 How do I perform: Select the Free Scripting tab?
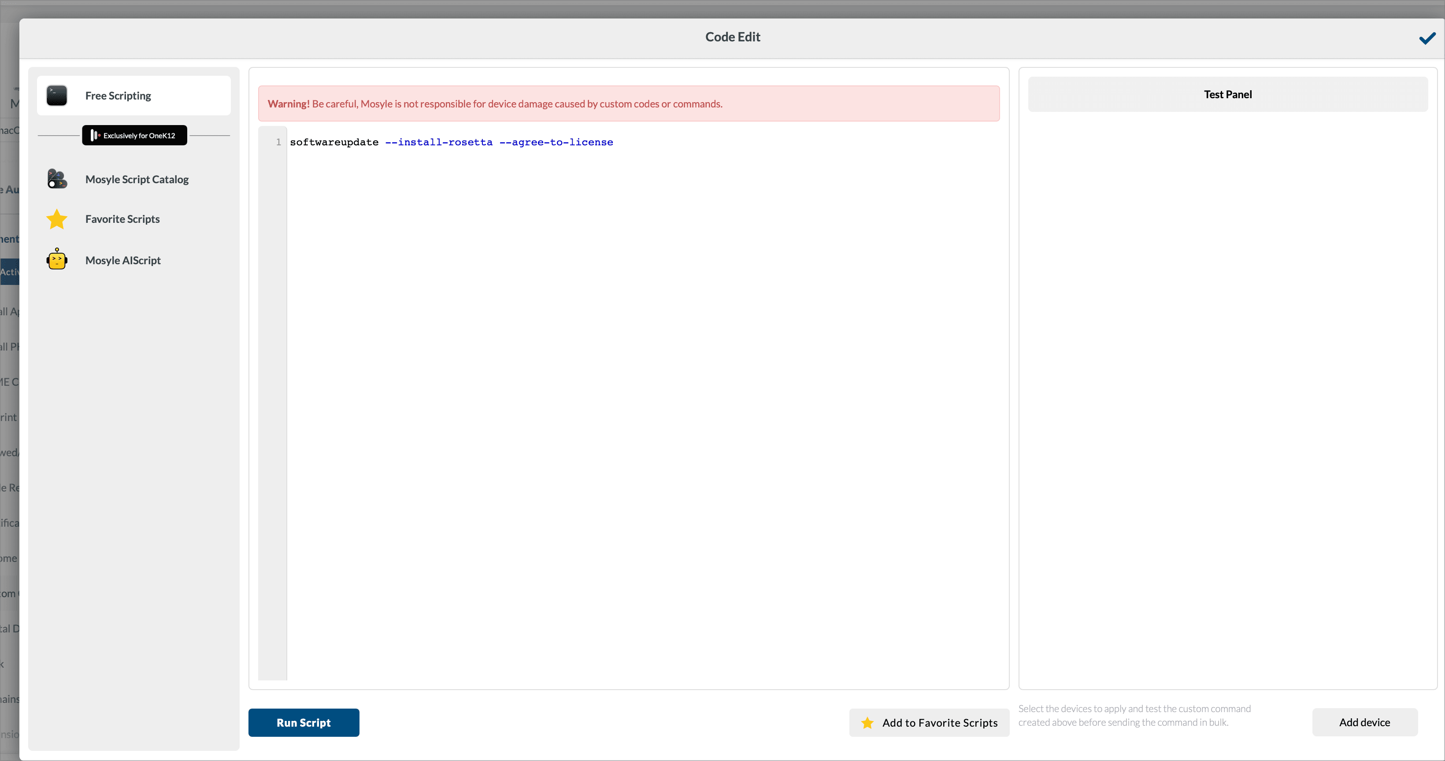pos(133,95)
